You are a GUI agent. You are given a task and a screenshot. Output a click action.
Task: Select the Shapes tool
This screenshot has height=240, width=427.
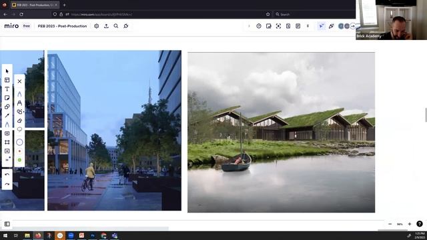tap(7, 107)
